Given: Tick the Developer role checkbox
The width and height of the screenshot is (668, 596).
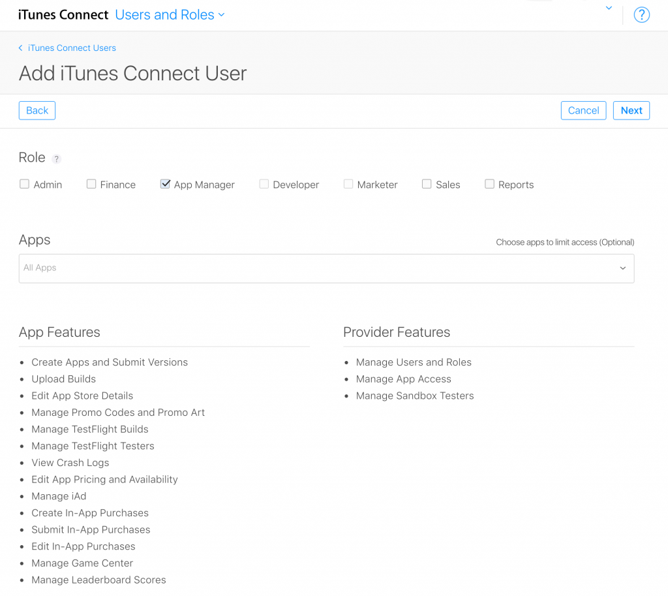Looking at the screenshot, I should [264, 183].
